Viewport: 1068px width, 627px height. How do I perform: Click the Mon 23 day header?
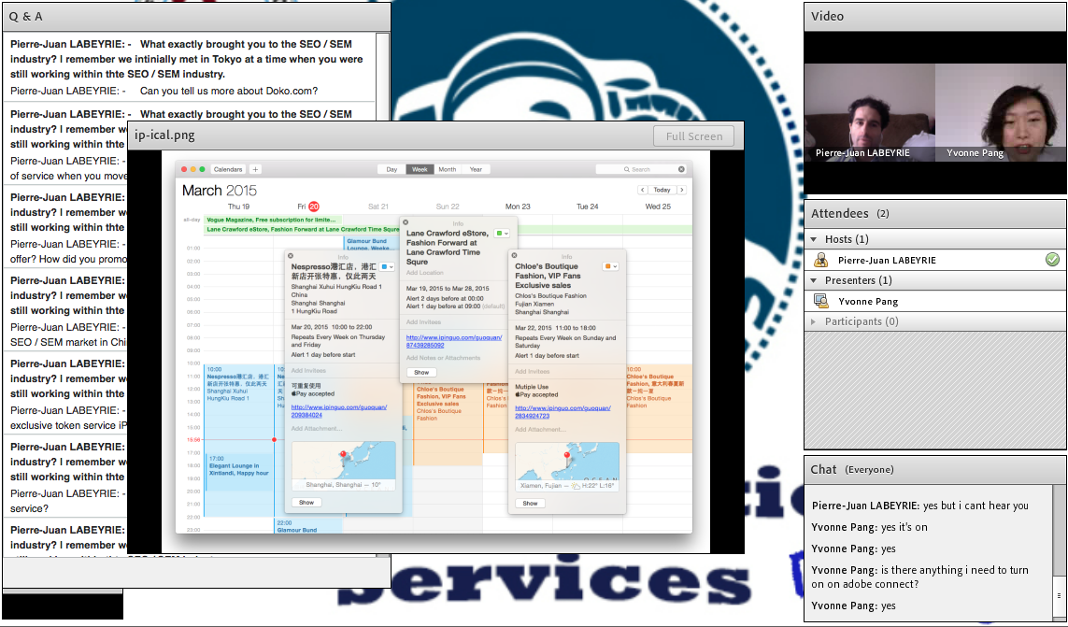click(518, 206)
